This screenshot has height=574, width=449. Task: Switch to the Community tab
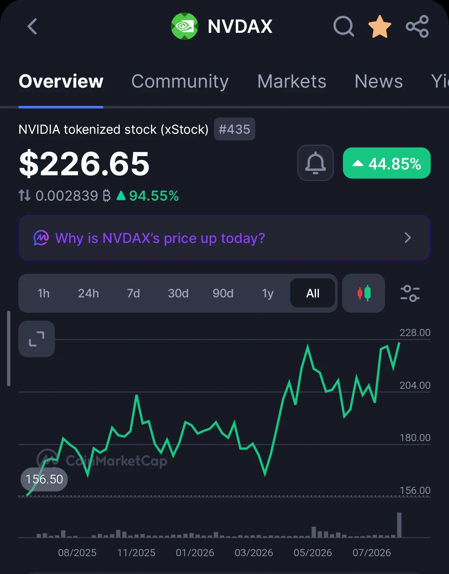[x=180, y=81]
